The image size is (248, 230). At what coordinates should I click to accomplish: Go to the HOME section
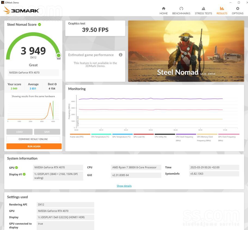pos(164,11)
